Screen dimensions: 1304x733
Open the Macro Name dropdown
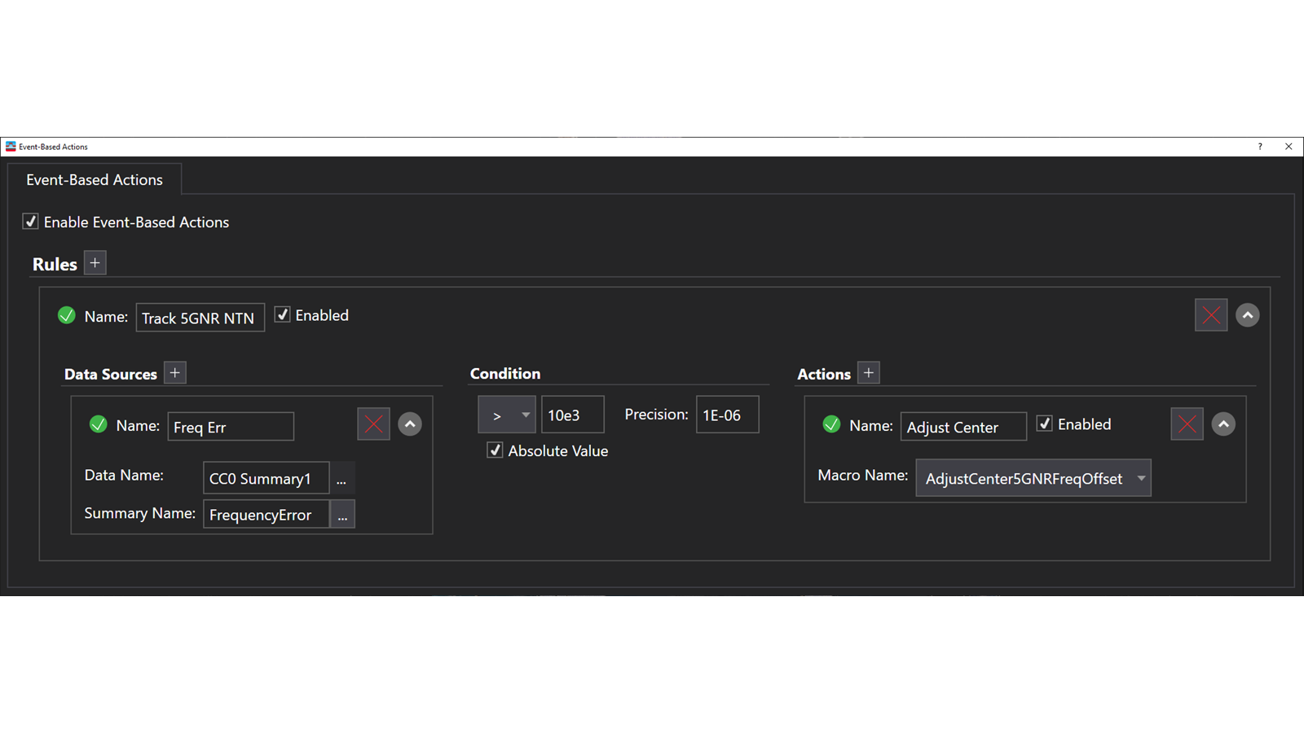1141,478
